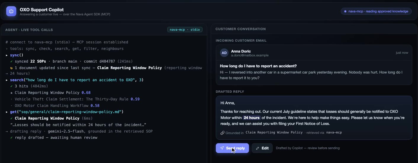Click the paper-plane icon on Send reply

[222, 148]
